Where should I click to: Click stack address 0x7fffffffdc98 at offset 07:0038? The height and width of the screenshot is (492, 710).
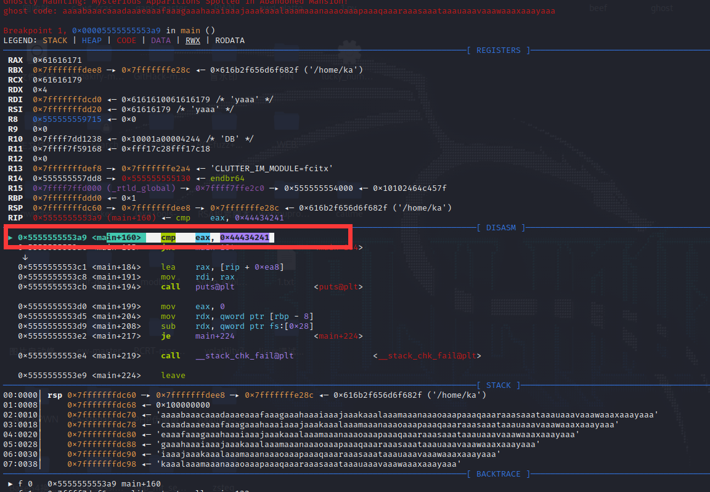tap(102, 464)
